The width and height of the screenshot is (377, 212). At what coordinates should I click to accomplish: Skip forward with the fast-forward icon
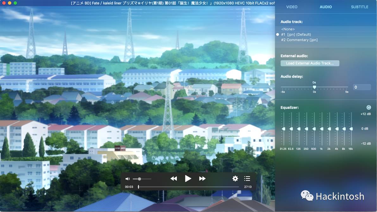click(202, 179)
